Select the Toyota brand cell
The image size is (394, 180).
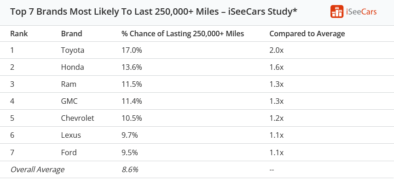coord(73,51)
